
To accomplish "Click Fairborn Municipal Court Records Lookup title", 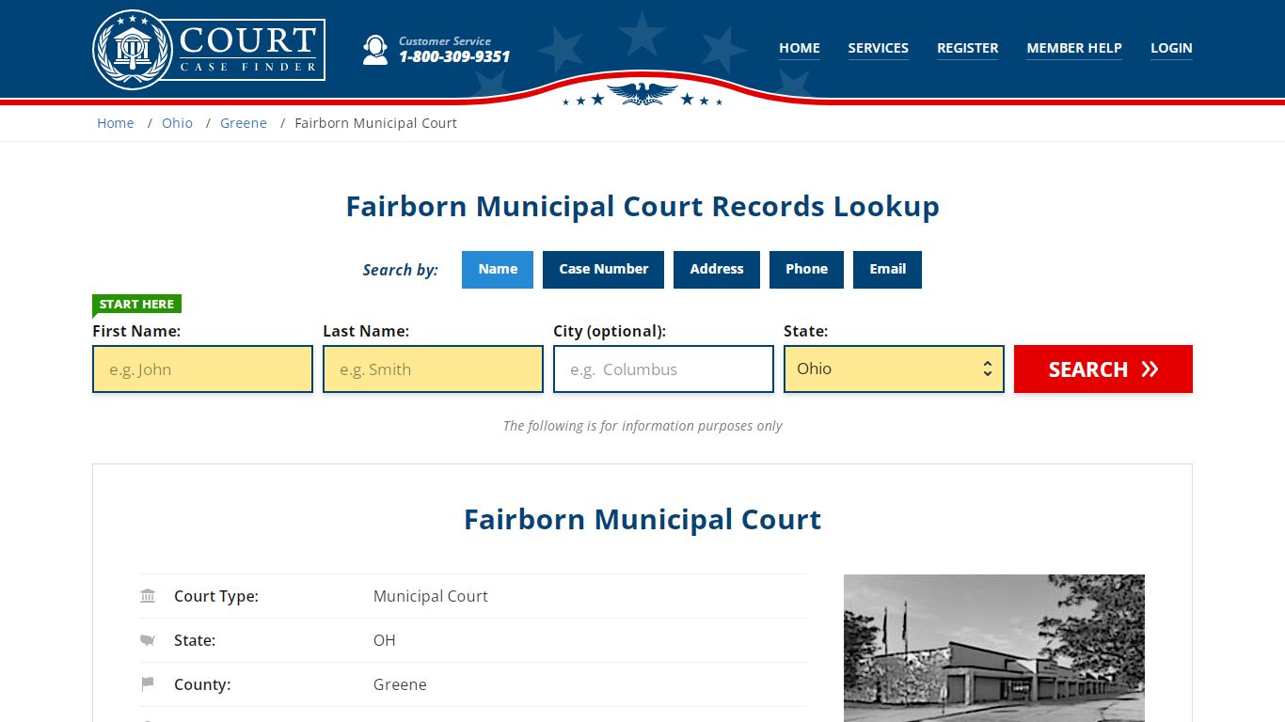I will (x=642, y=207).
